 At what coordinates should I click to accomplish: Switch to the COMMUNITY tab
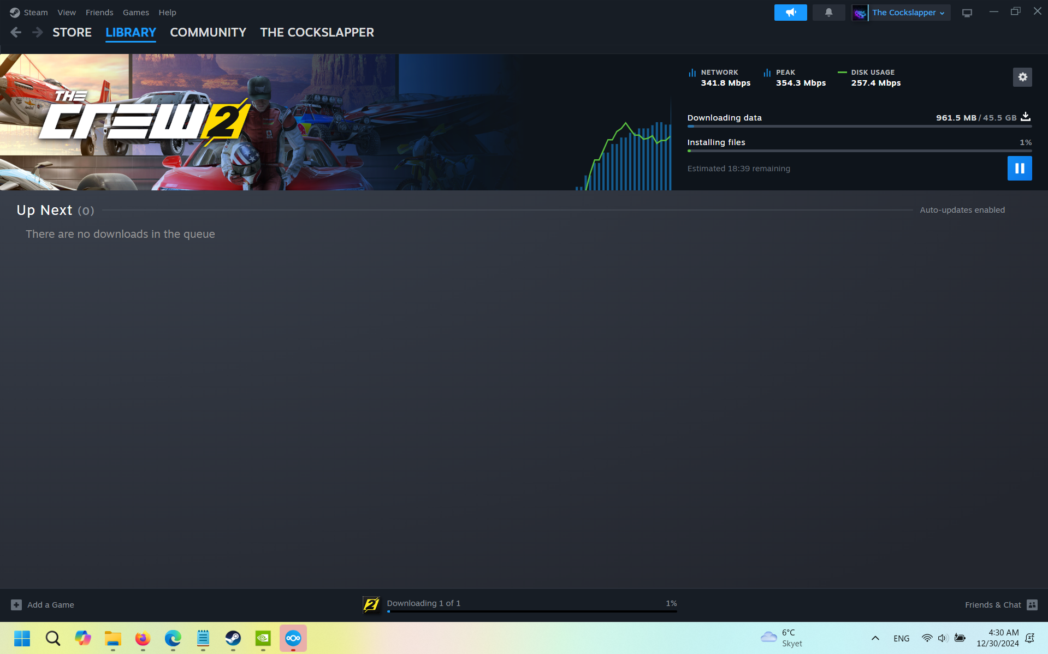(208, 33)
